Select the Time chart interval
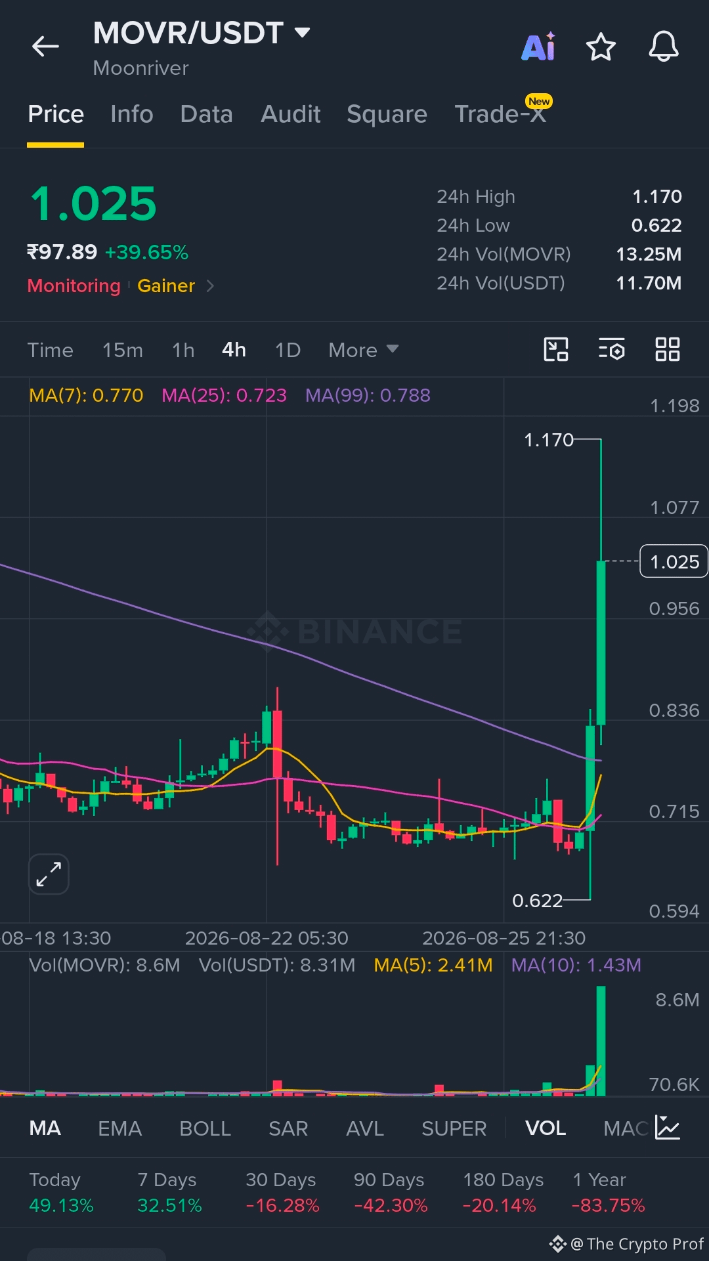The height and width of the screenshot is (1261, 709). [x=50, y=350]
